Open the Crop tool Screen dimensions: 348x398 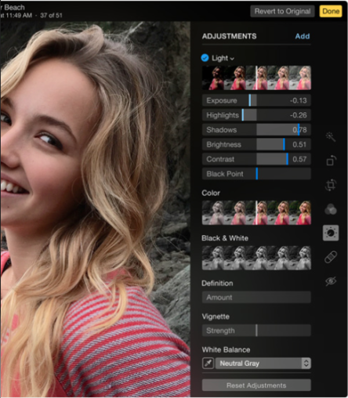pos(331,185)
